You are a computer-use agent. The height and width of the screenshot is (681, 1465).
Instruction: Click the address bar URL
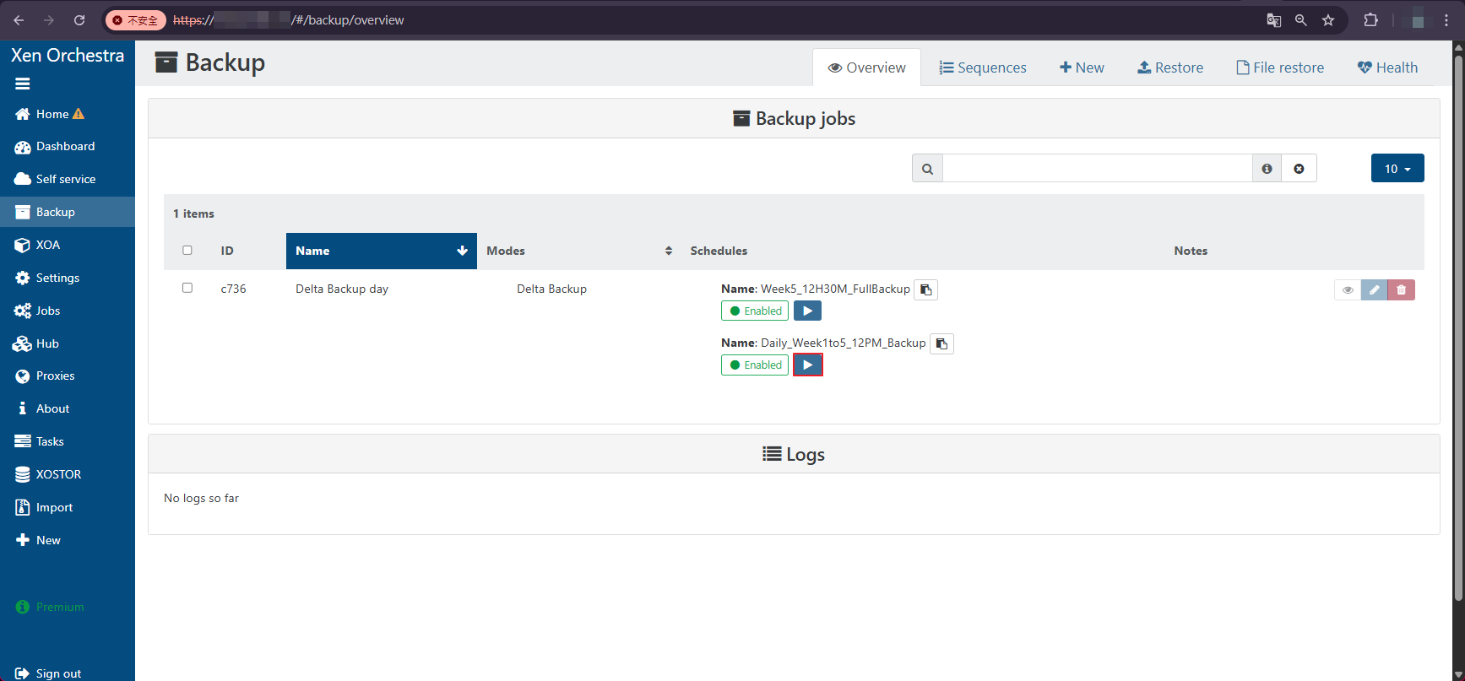[289, 20]
